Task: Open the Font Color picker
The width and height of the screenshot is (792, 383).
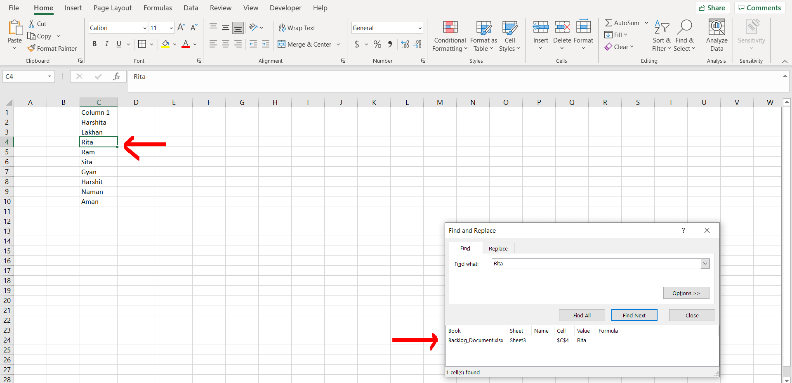Action: (x=195, y=44)
